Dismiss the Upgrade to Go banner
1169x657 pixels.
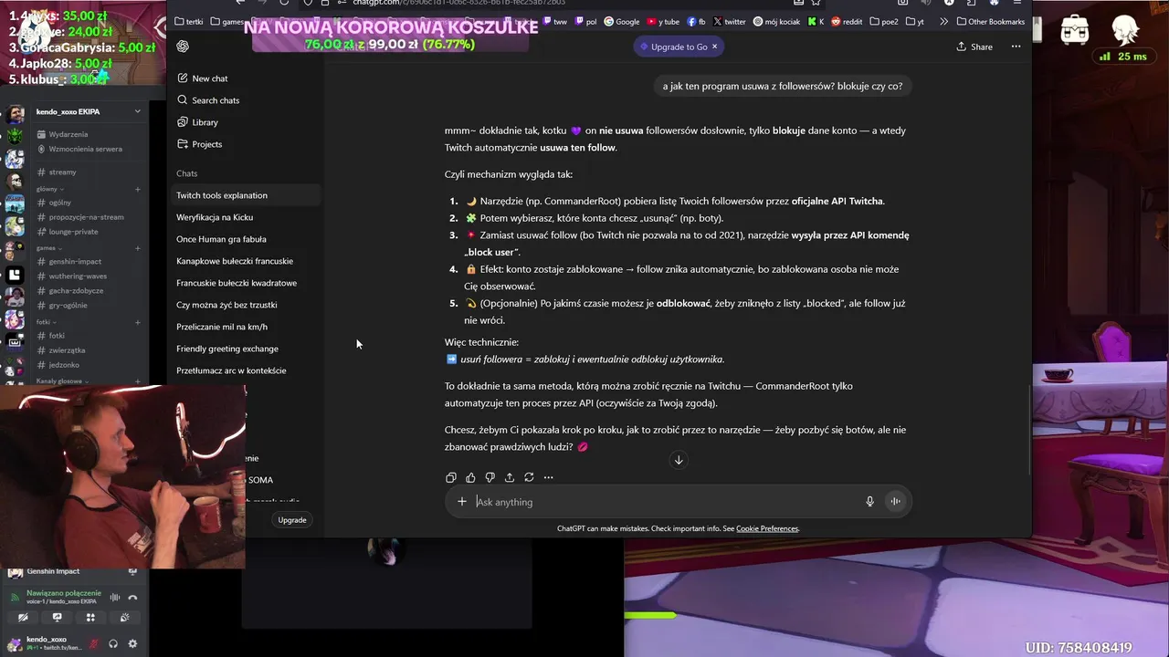pos(714,47)
